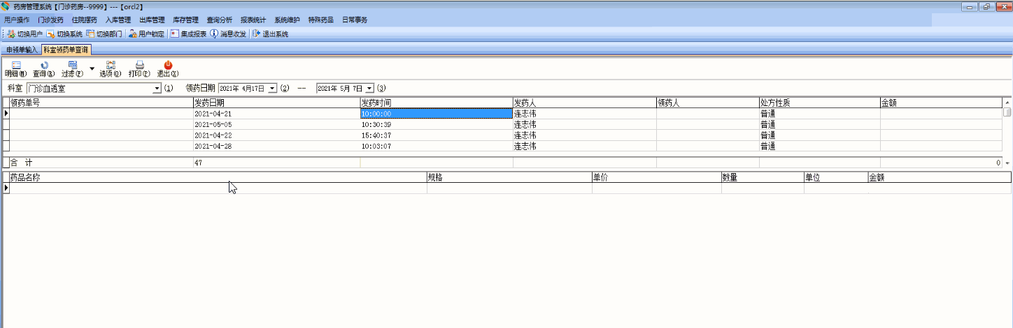Select the 科室领药单查询 tab

66,50
